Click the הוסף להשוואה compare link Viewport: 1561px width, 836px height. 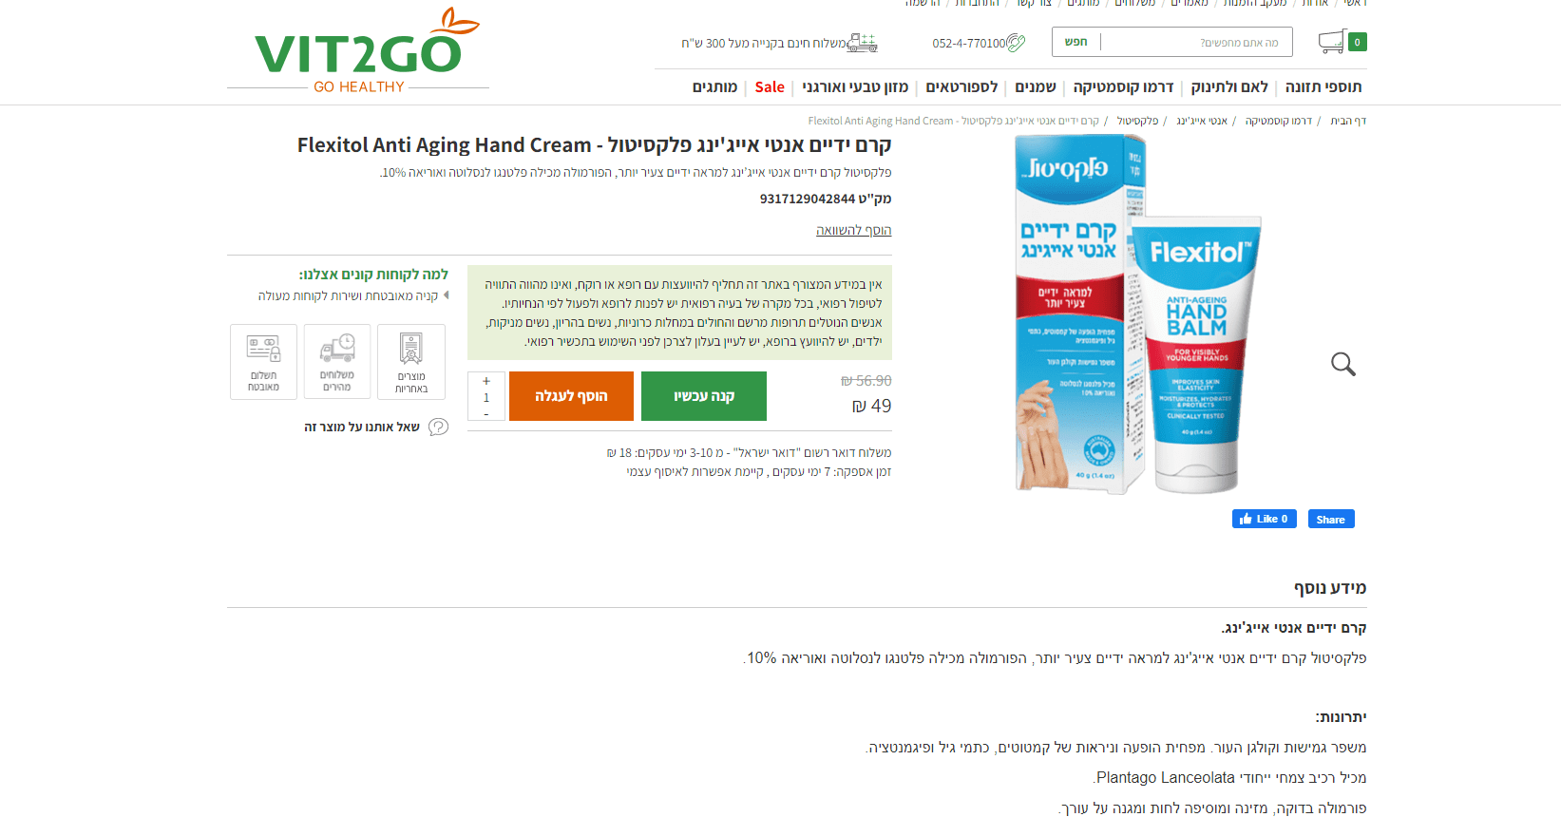[x=853, y=231]
